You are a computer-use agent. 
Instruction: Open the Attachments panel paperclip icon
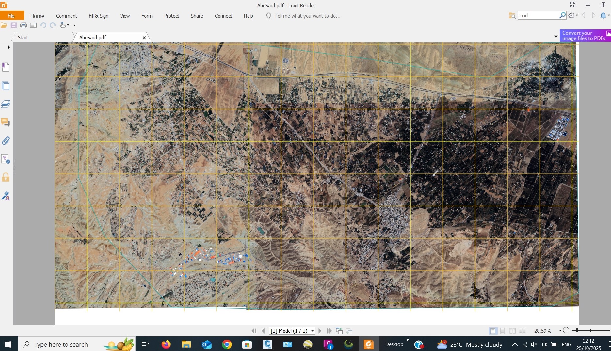(x=6, y=141)
